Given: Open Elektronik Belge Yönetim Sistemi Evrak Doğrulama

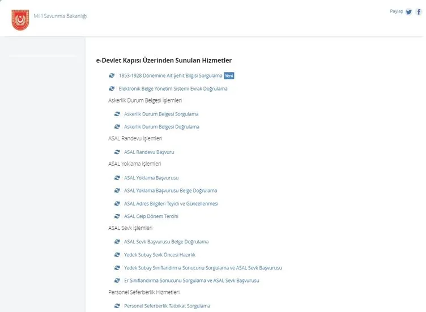Looking at the screenshot, I should pos(173,88).
